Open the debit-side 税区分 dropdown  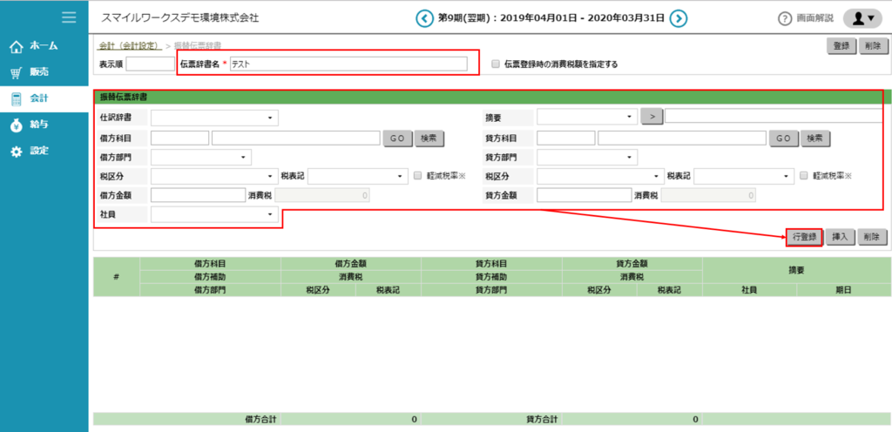[x=214, y=176]
